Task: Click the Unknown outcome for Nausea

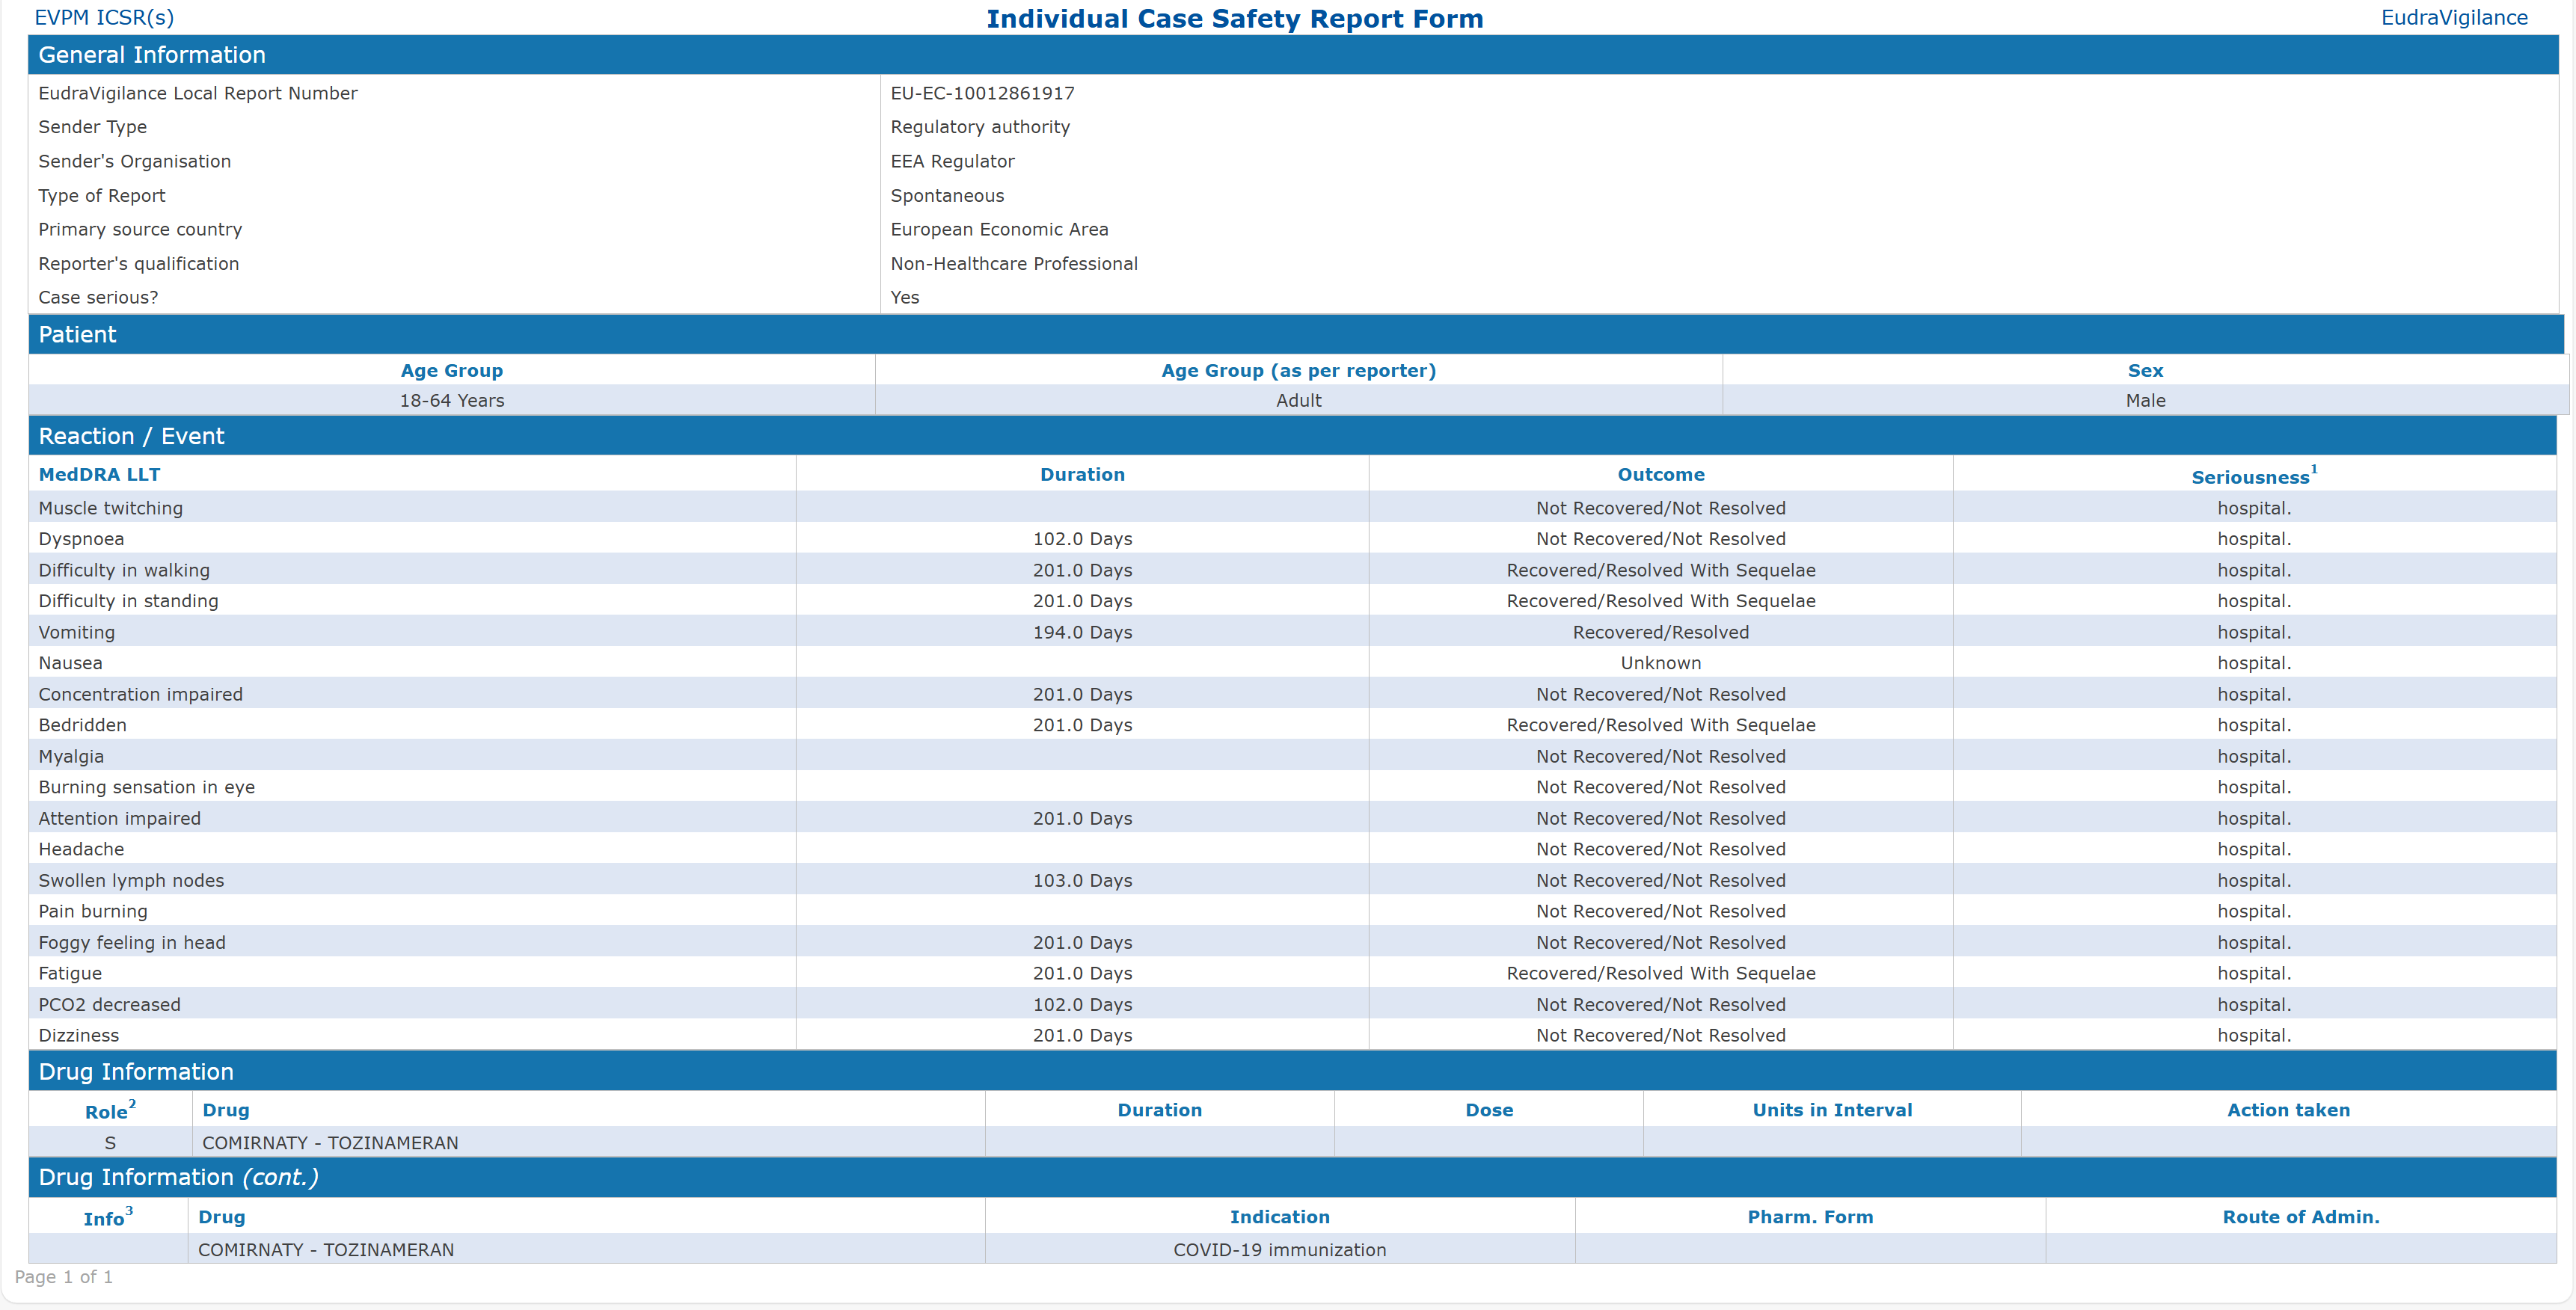Action: click(1660, 663)
